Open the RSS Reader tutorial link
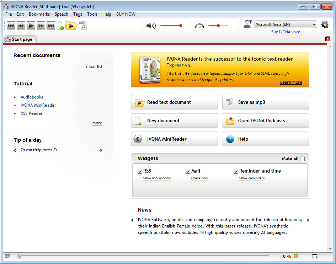The width and height of the screenshot is (336, 264). [x=32, y=113]
